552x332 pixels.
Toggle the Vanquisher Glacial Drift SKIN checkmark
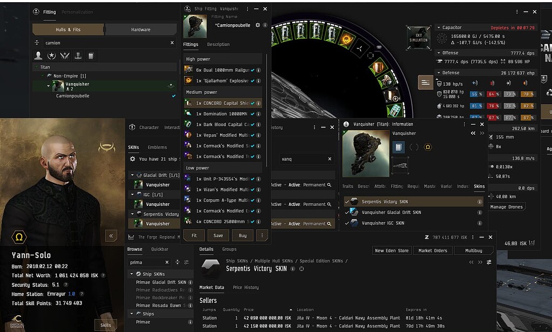pyautogui.click(x=347, y=212)
